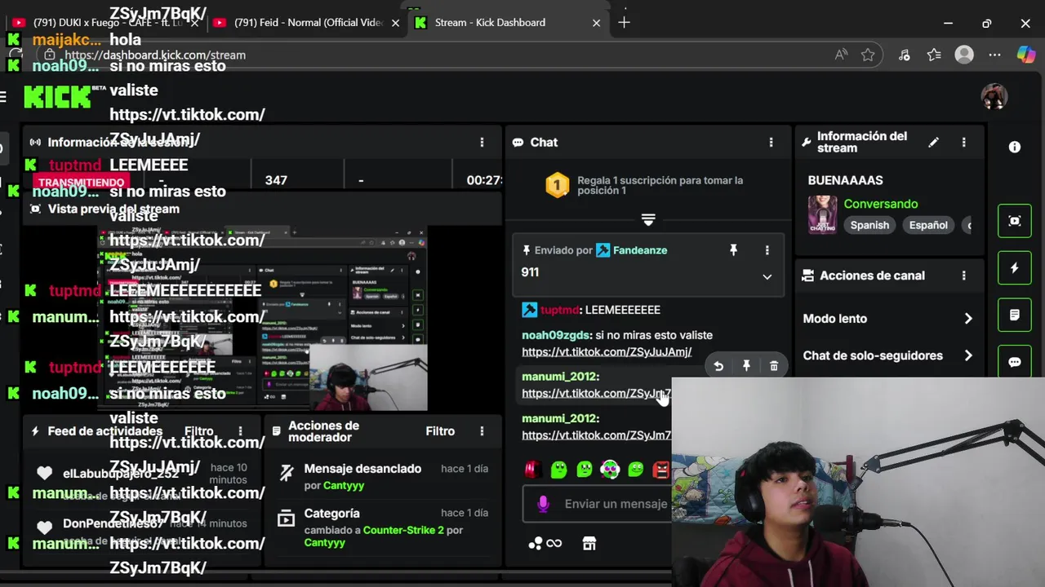The width and height of the screenshot is (1045, 587).
Task: Click the purple microphone icon in message field
Action: coord(543,504)
